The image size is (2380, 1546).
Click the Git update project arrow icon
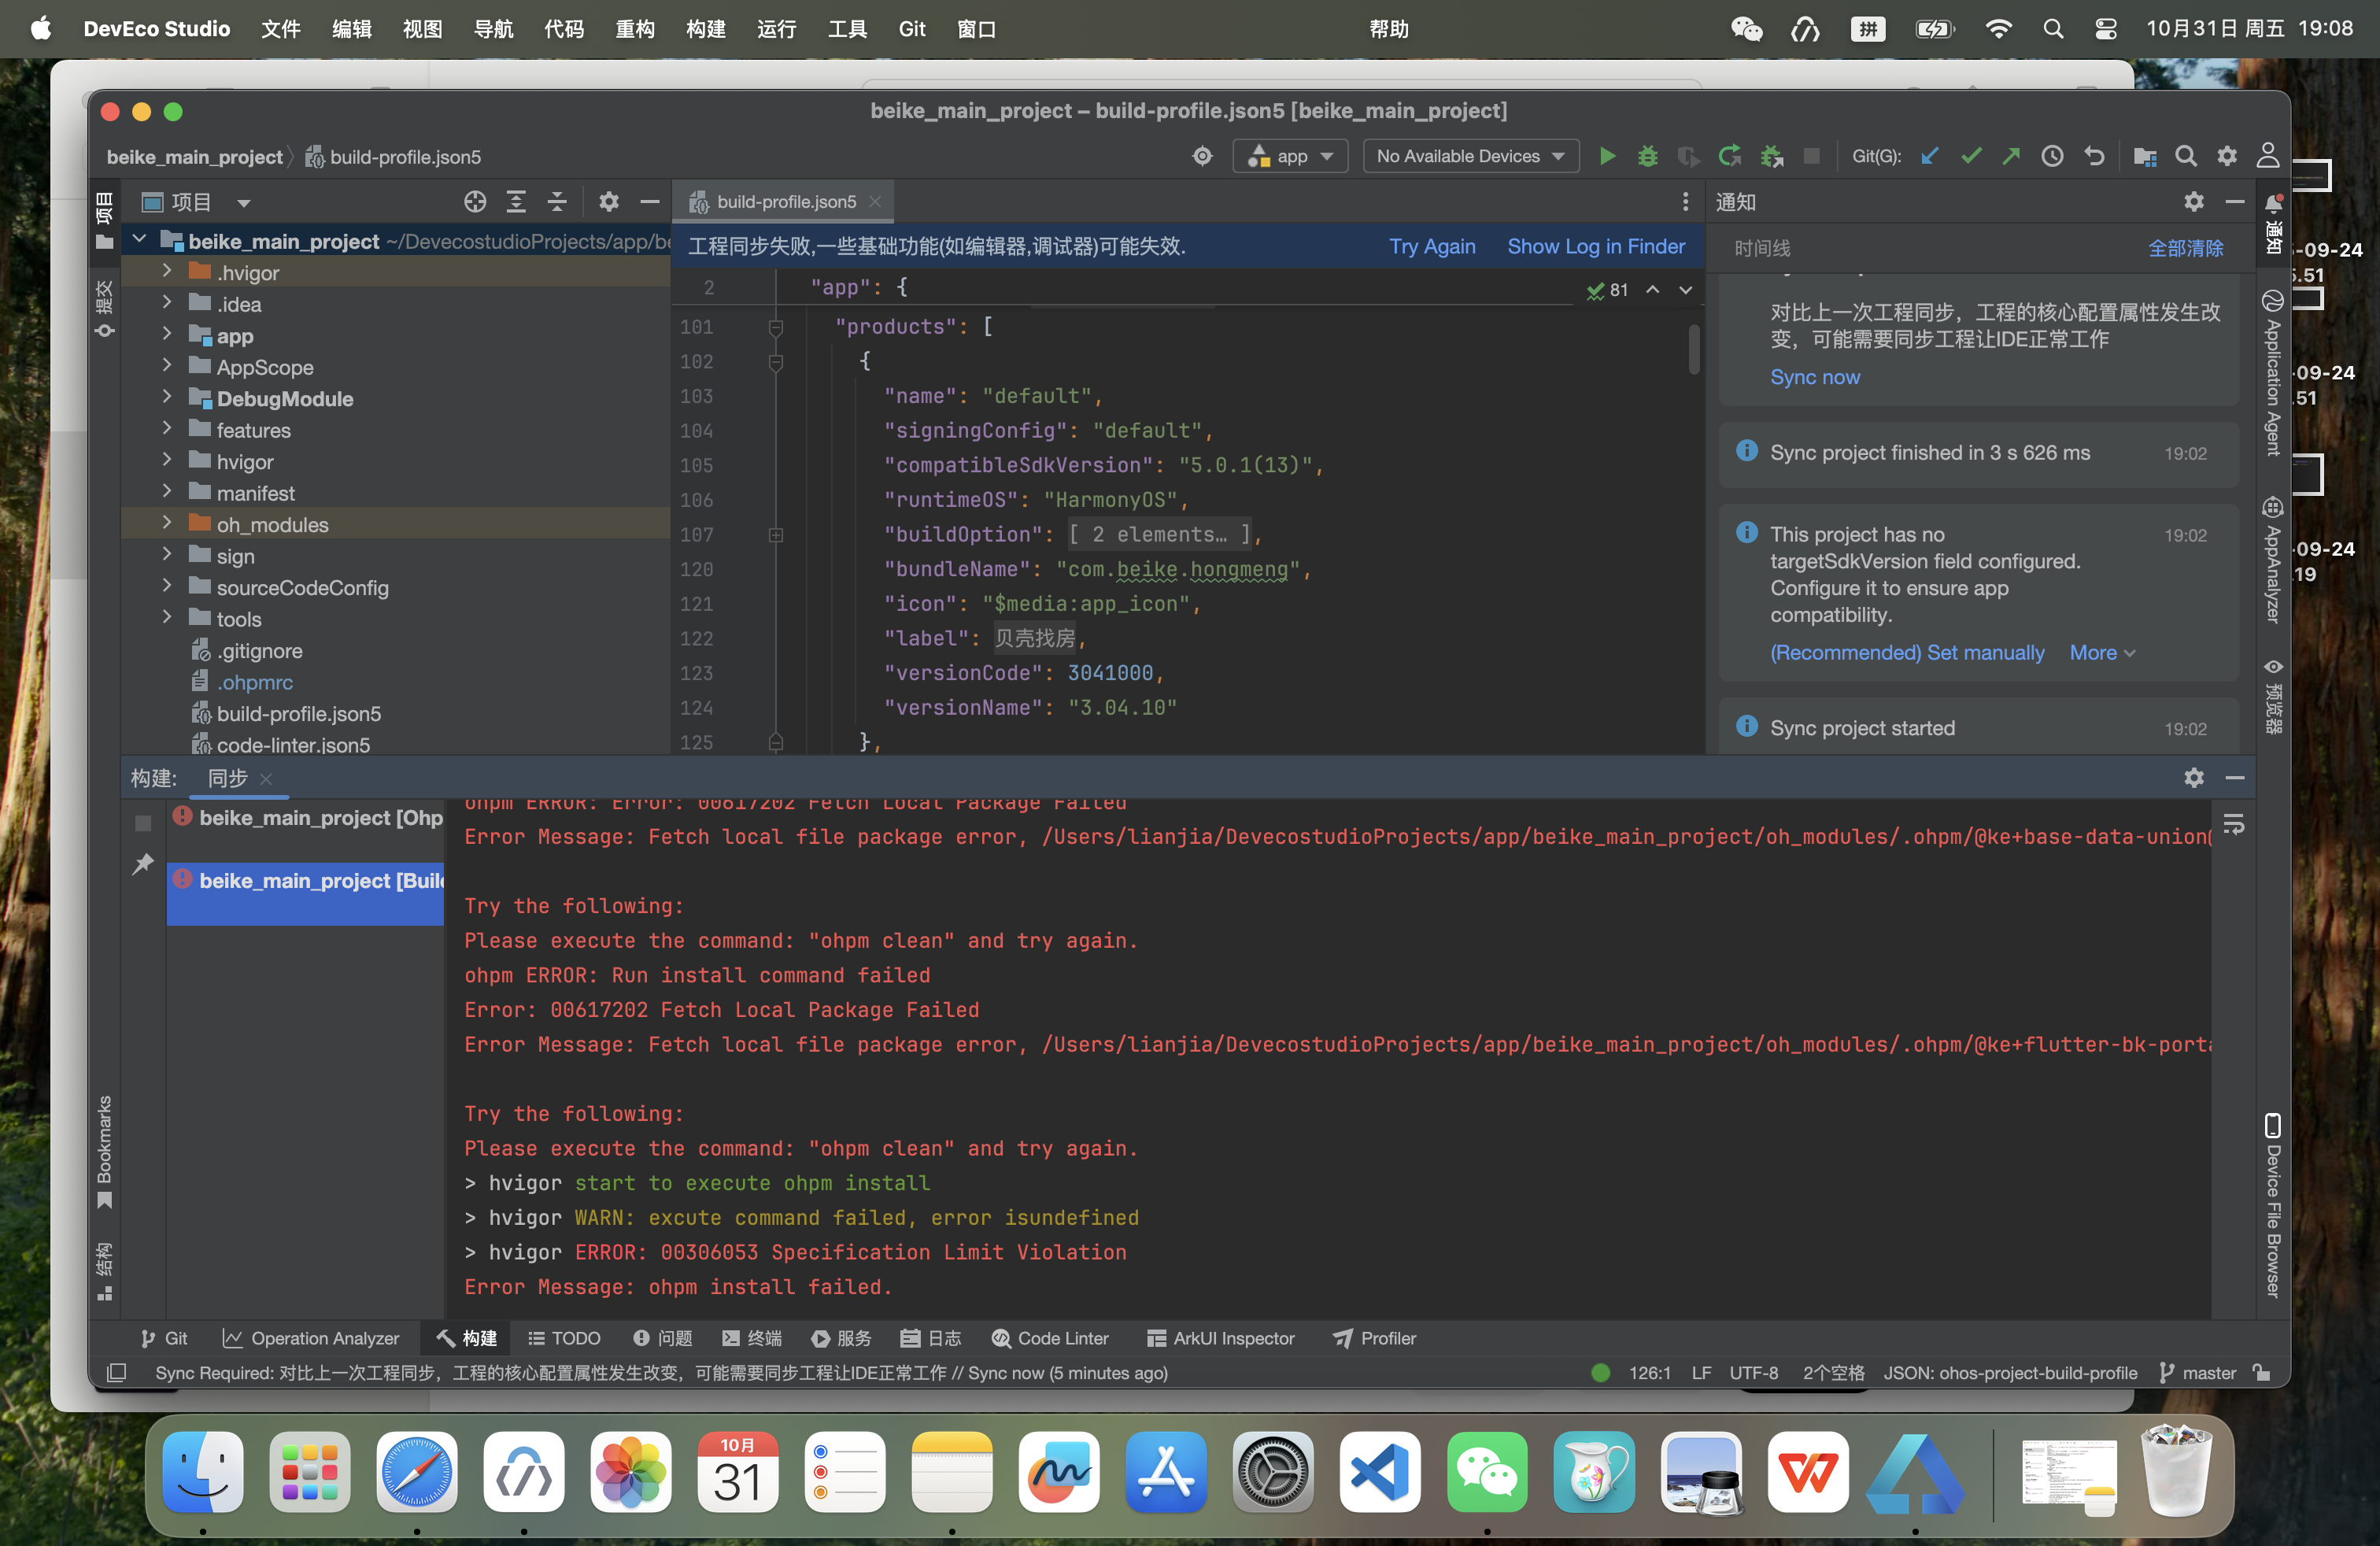1930,156
